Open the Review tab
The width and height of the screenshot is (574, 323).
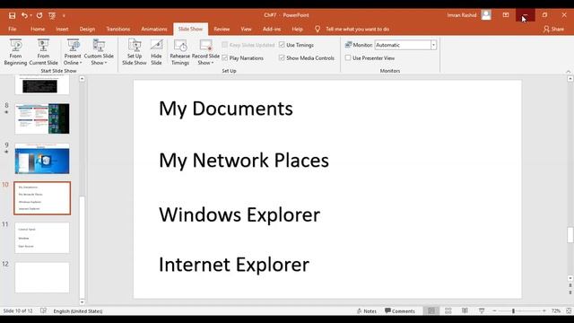point(222,29)
